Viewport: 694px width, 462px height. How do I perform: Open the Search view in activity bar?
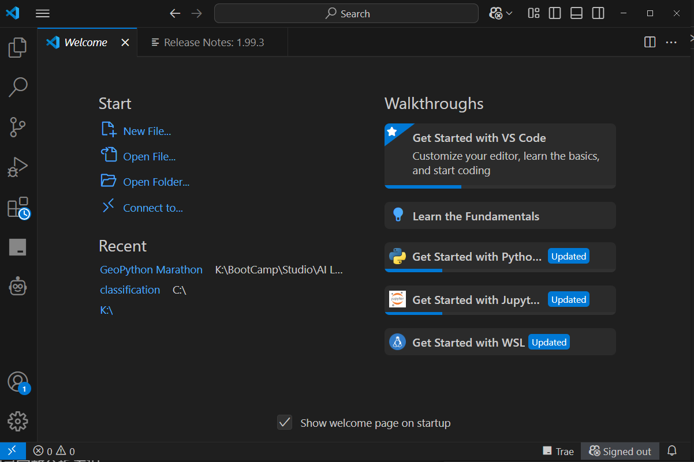pos(18,87)
